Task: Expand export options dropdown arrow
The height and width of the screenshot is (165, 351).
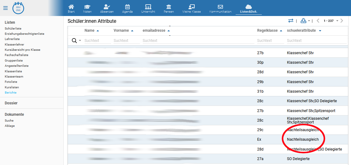Action: 309,21
